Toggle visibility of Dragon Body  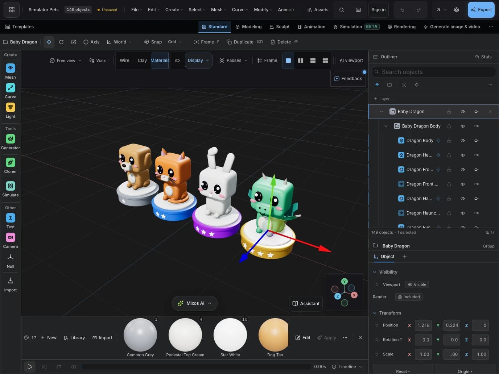click(x=463, y=141)
